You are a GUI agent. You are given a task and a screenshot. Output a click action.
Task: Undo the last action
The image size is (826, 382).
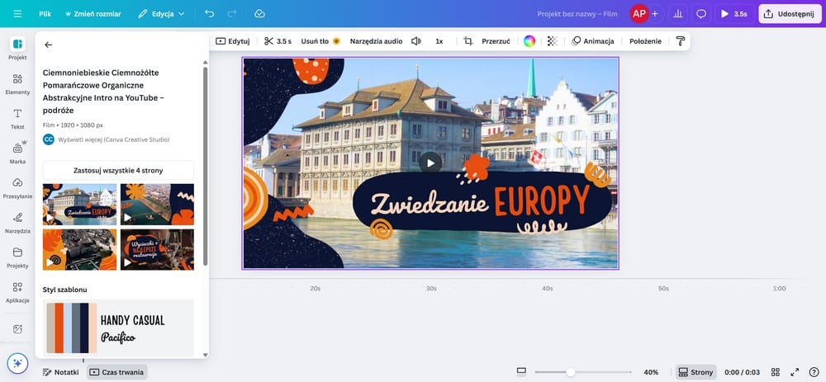click(210, 14)
